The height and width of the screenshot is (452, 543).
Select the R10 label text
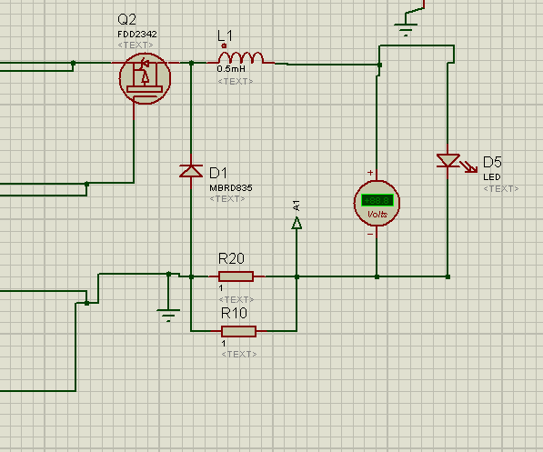[x=234, y=313]
